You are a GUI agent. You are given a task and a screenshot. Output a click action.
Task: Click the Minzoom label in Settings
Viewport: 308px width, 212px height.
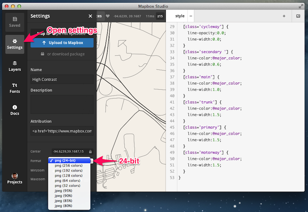[37, 170]
